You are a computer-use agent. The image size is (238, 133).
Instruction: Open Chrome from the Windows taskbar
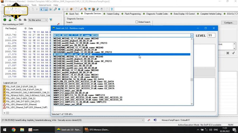[x=13, y=130]
